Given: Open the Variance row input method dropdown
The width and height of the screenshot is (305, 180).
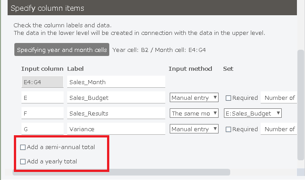Looking at the screenshot, I should tap(194, 129).
